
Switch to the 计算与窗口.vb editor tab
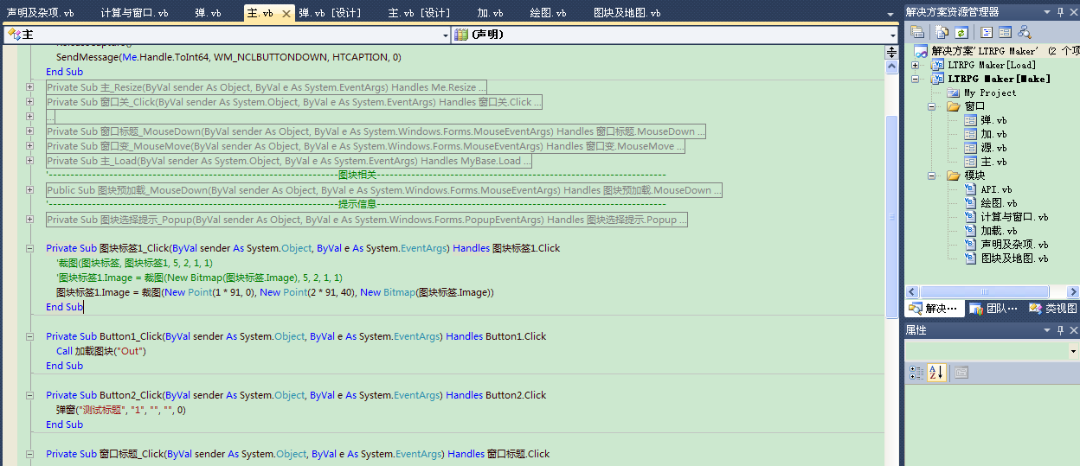134,14
